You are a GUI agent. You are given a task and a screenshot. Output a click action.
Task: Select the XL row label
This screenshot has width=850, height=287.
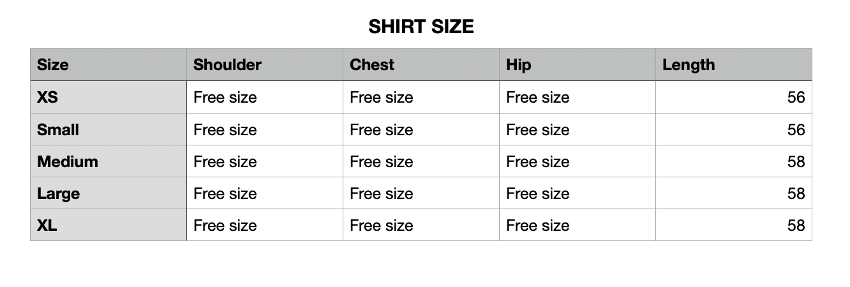point(47,225)
